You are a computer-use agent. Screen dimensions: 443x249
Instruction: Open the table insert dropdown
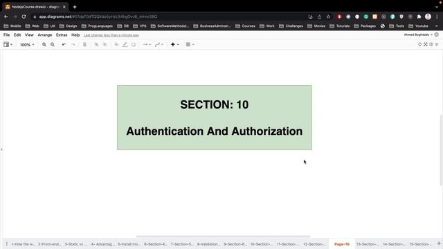coord(190,44)
